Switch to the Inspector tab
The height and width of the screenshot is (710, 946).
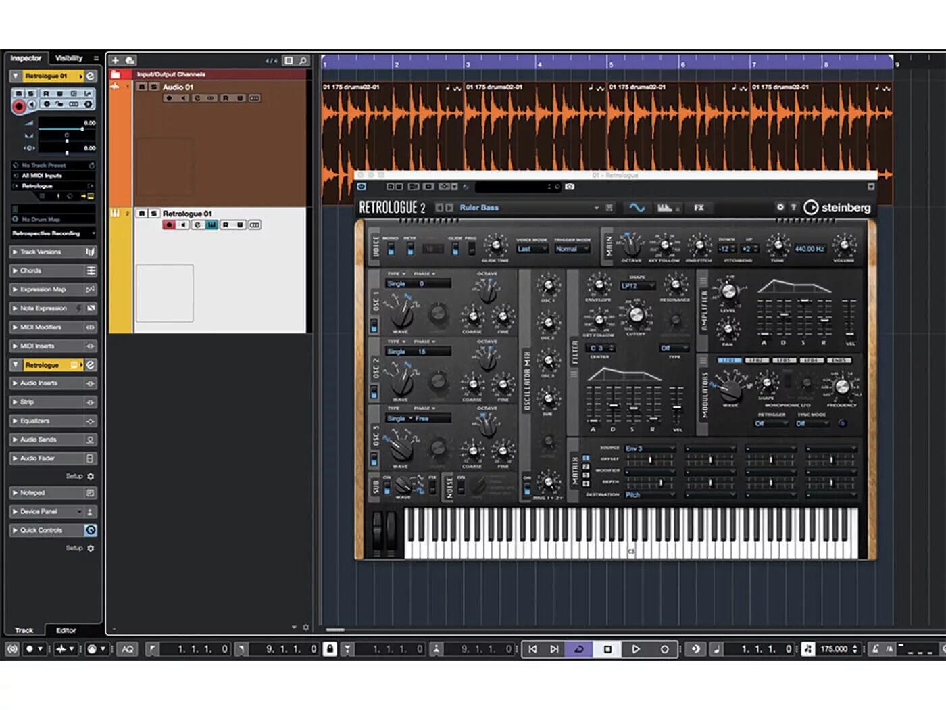pos(26,58)
